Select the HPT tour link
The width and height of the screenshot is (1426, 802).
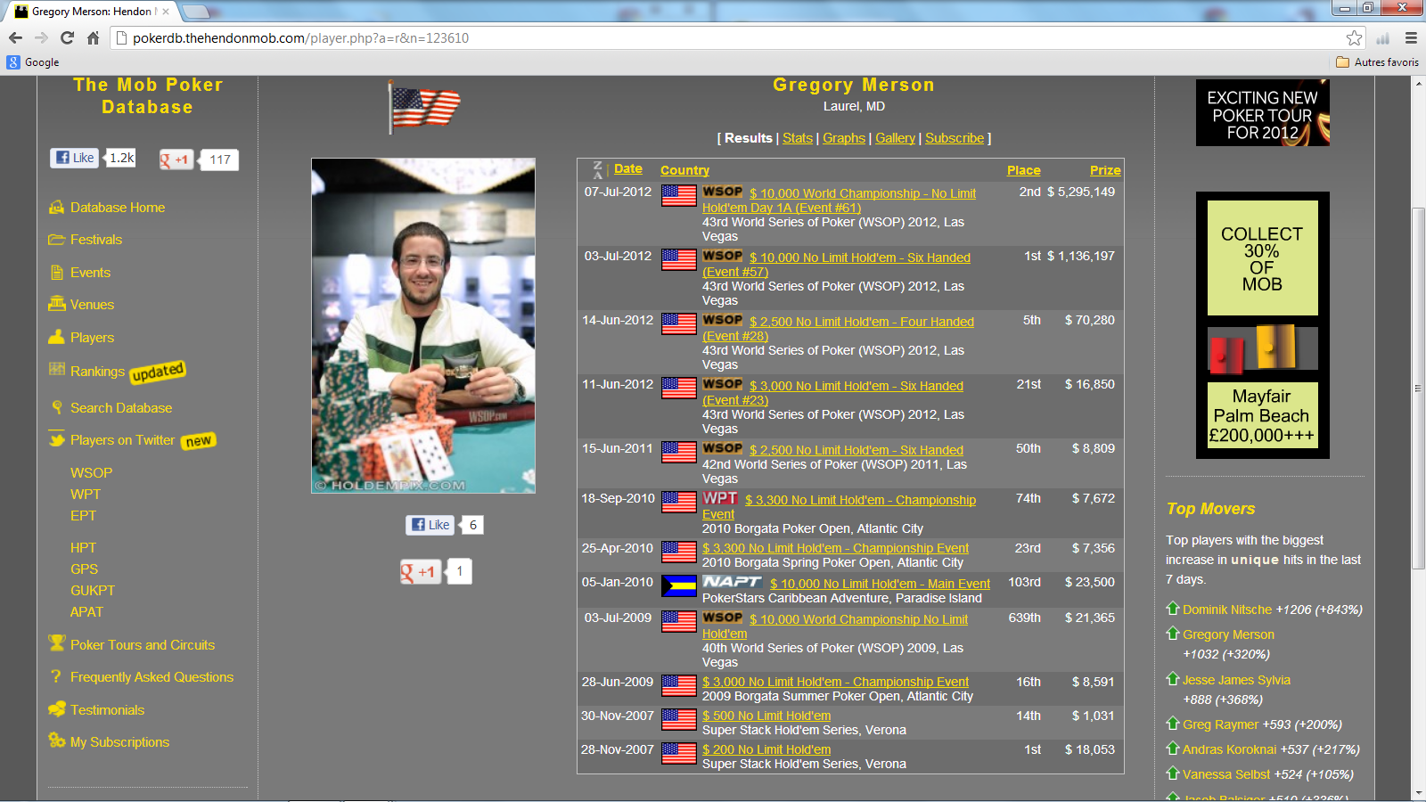point(83,548)
